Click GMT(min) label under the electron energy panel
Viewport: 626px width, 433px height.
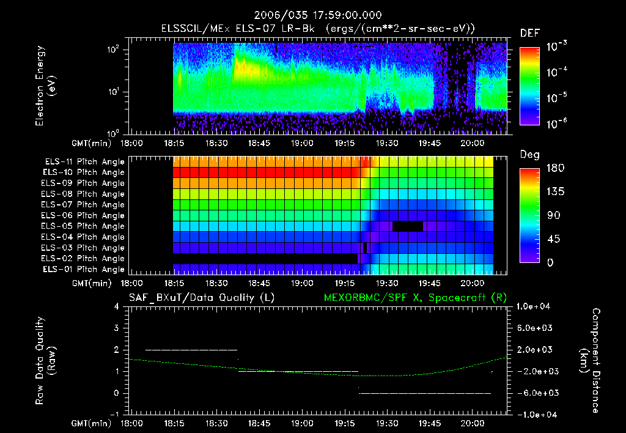(92, 143)
